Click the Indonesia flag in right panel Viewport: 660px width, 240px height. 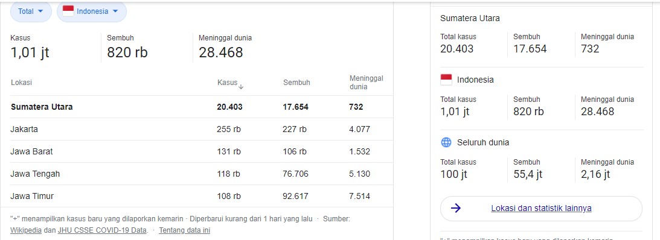[x=446, y=80]
